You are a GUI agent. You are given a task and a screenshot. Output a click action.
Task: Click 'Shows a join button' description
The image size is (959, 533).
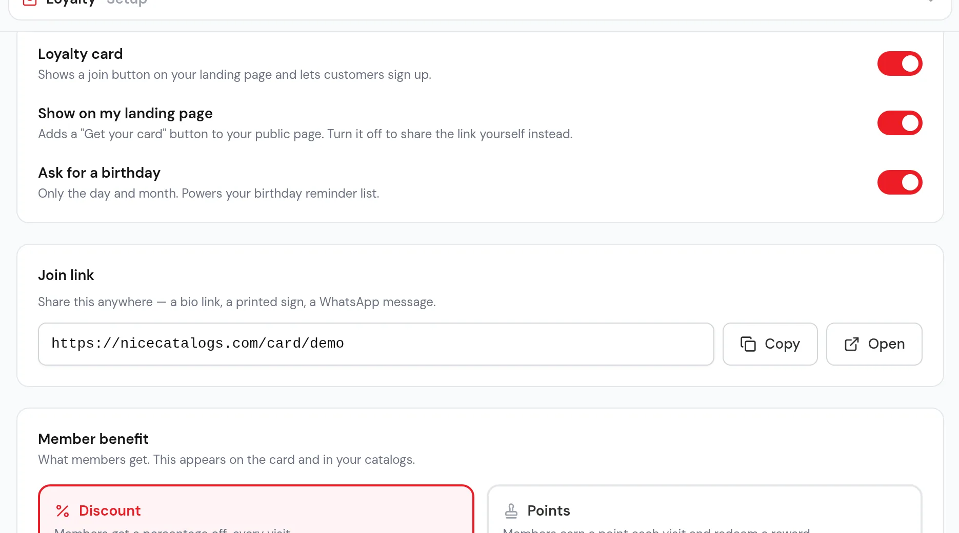pos(235,75)
